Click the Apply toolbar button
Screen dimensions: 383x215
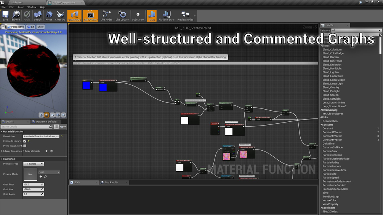tap(27, 16)
